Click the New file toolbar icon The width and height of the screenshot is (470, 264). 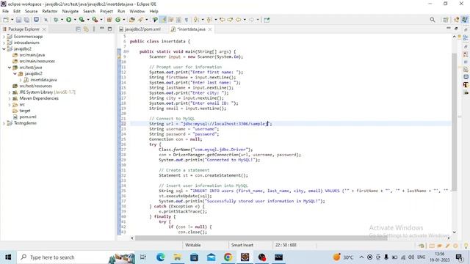[6, 20]
